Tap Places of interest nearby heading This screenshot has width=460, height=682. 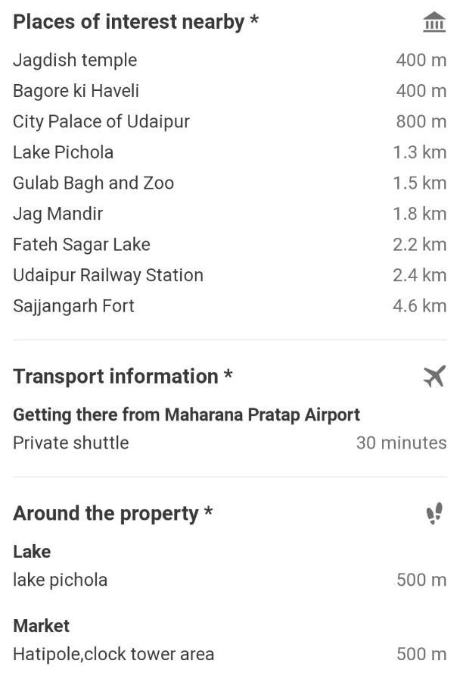tap(135, 22)
